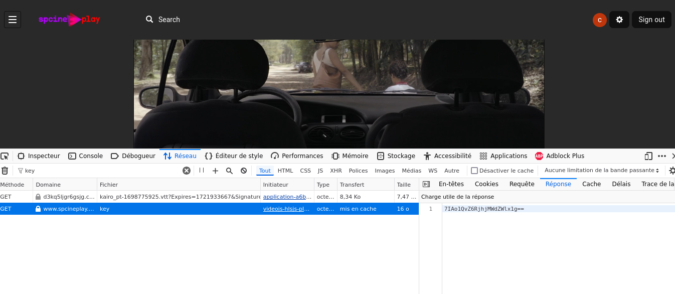Clear the filter text with the X icon
Image resolution: width=675 pixels, height=294 pixels.
[x=187, y=171]
